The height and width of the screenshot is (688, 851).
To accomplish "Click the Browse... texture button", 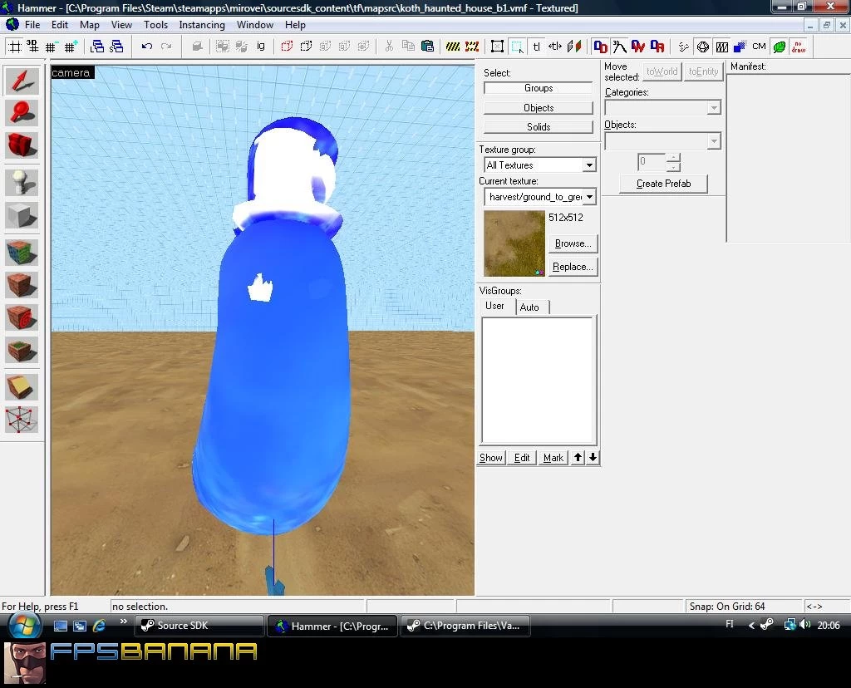I will pos(573,243).
